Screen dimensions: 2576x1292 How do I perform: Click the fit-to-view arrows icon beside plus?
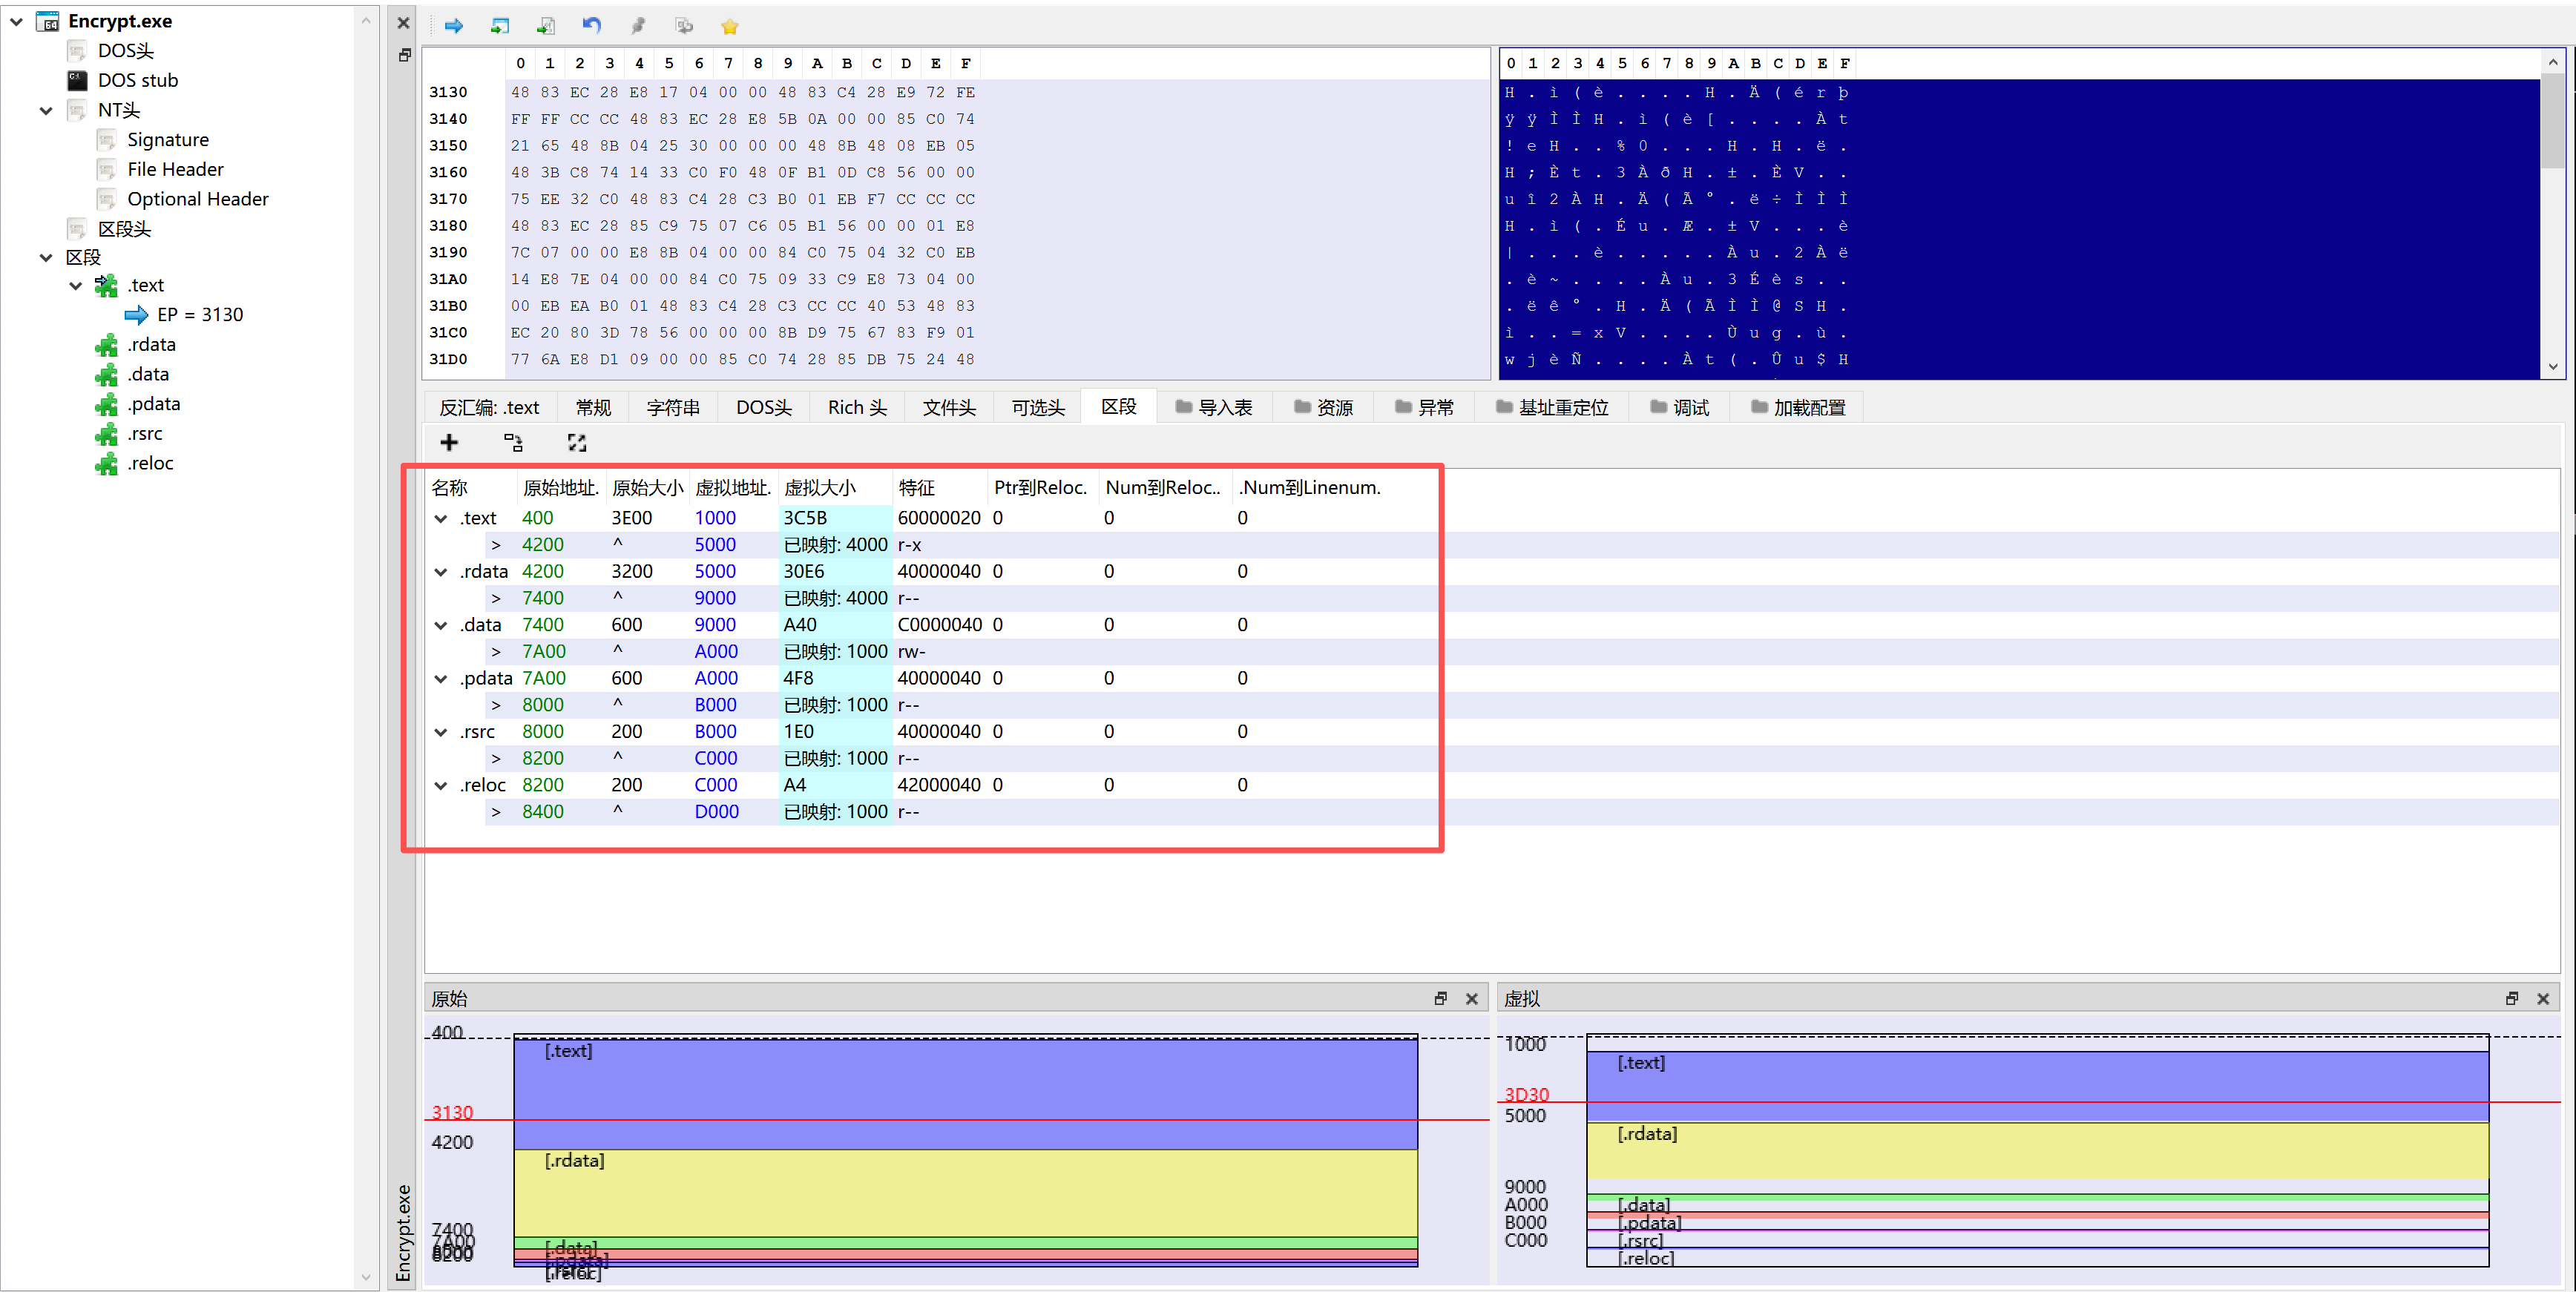click(x=577, y=442)
